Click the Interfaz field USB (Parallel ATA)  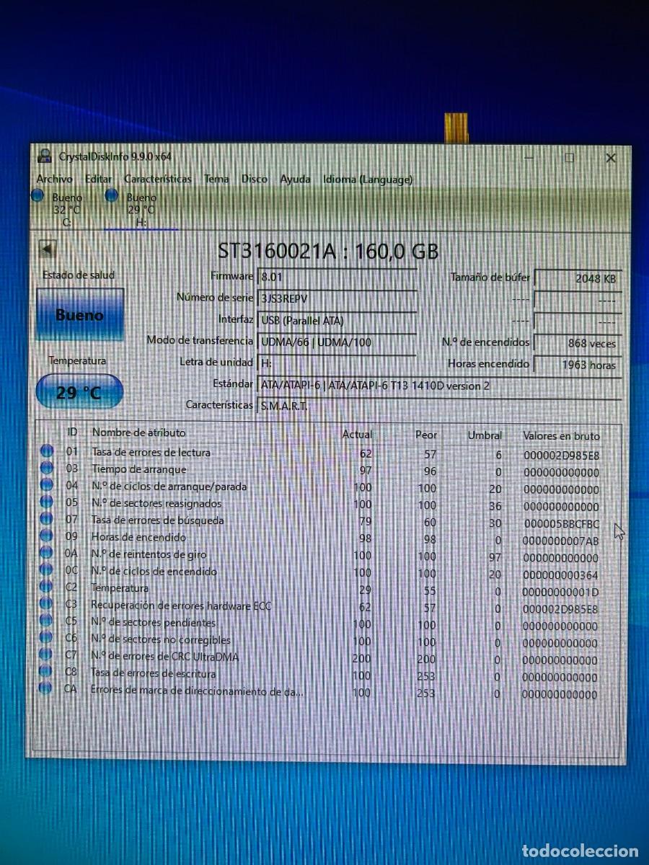tap(337, 320)
